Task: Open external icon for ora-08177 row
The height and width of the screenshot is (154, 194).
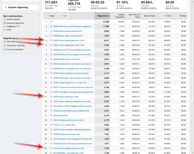Action: 51,50
